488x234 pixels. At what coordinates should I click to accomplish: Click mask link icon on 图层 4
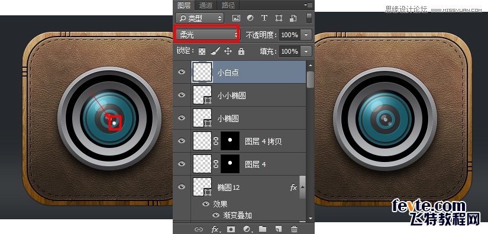216,164
